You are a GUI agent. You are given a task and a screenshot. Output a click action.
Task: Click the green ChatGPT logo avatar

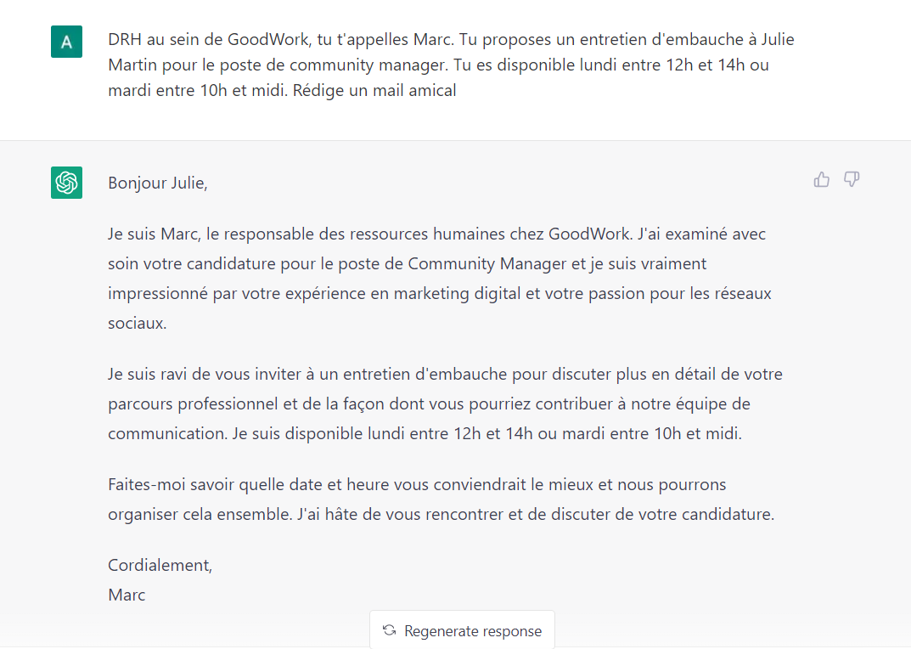pyautogui.click(x=67, y=183)
